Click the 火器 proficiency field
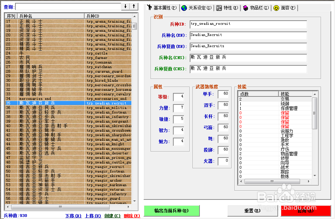Viewport: 335px width, 219px height. point(223,161)
